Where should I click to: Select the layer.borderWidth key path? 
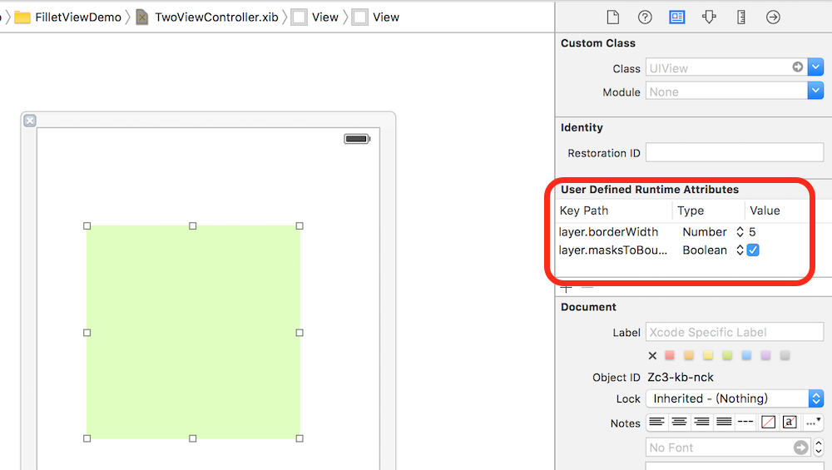(608, 232)
